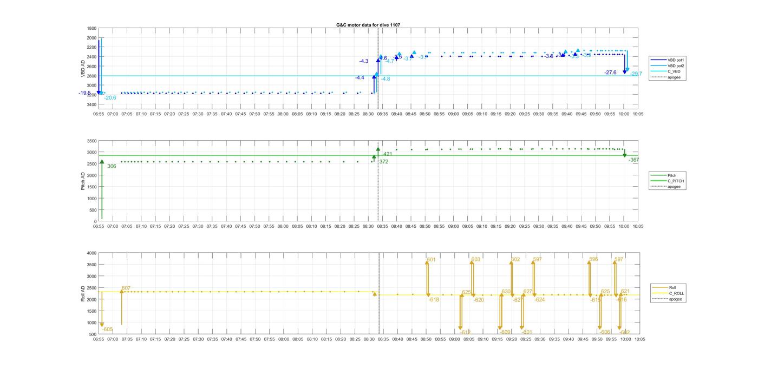The width and height of the screenshot is (758, 375).
Task: Click the 'Roll AD' y-axis label
Action: pyautogui.click(x=83, y=293)
